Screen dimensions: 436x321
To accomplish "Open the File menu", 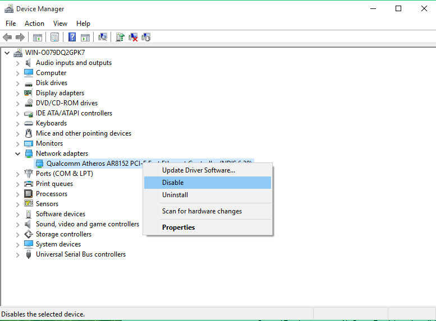I will [11, 24].
